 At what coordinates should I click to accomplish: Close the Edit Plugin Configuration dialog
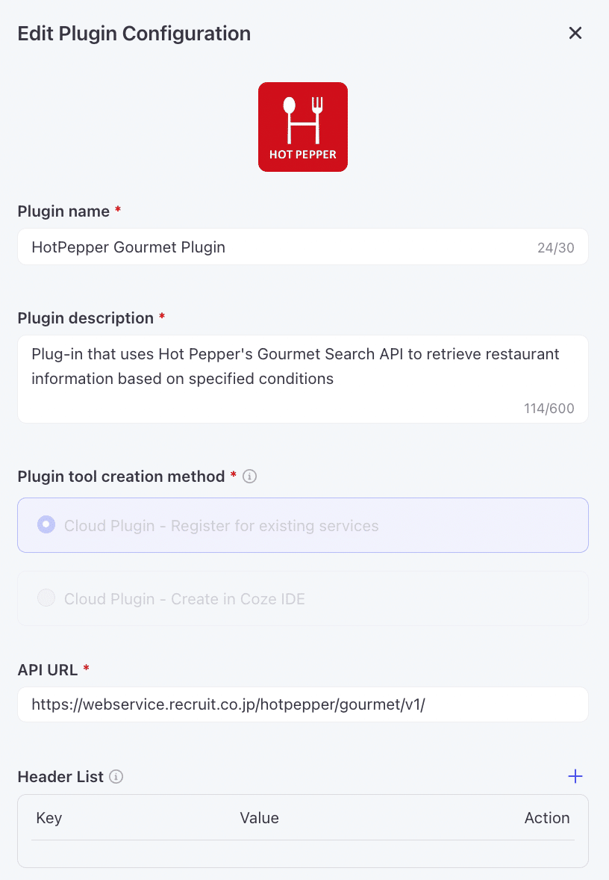coord(575,33)
